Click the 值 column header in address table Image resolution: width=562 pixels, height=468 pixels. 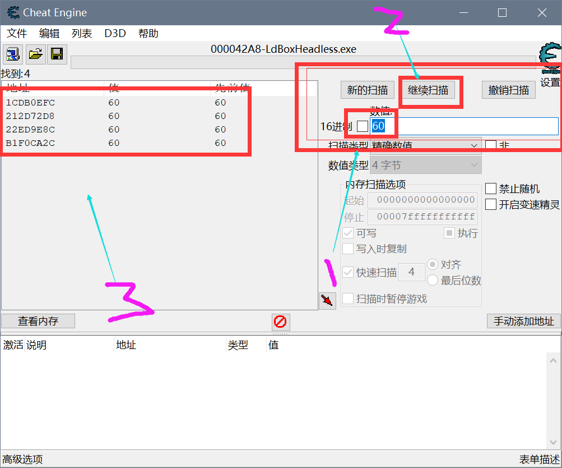click(x=273, y=345)
